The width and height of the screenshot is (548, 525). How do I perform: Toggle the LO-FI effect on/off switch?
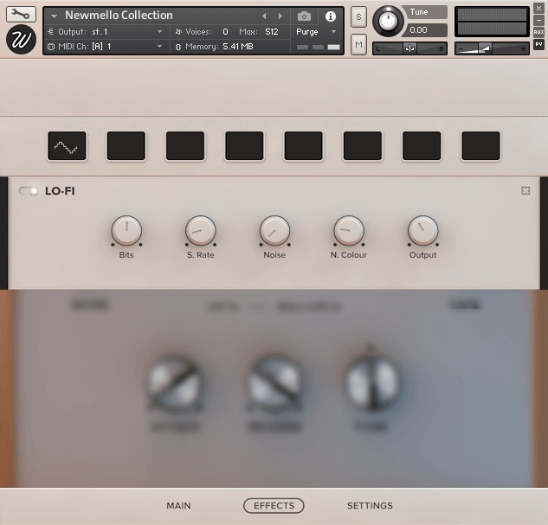point(29,191)
